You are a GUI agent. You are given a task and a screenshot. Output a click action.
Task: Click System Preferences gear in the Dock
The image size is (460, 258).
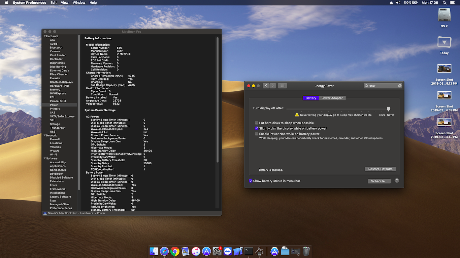217,251
